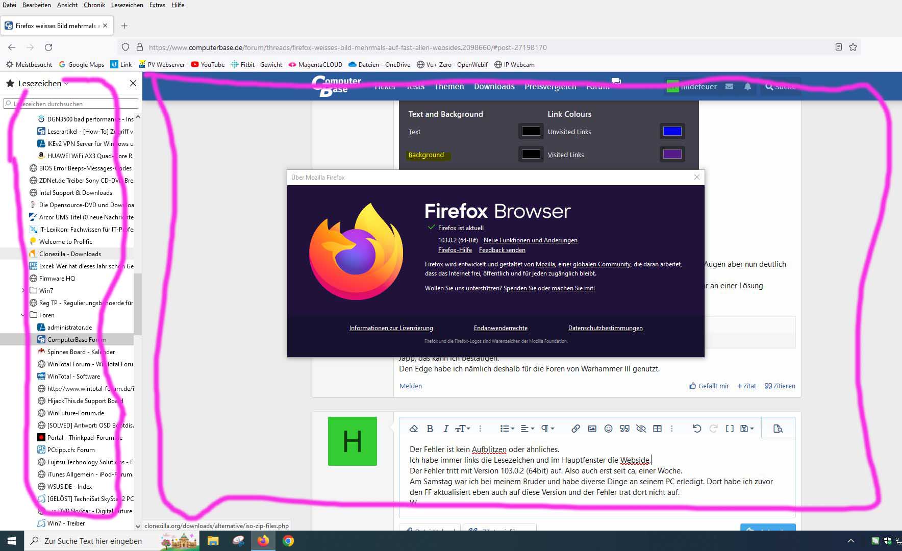The image size is (902, 551).
Task: Open the paragraph format dropdown in editor
Action: (x=547, y=429)
